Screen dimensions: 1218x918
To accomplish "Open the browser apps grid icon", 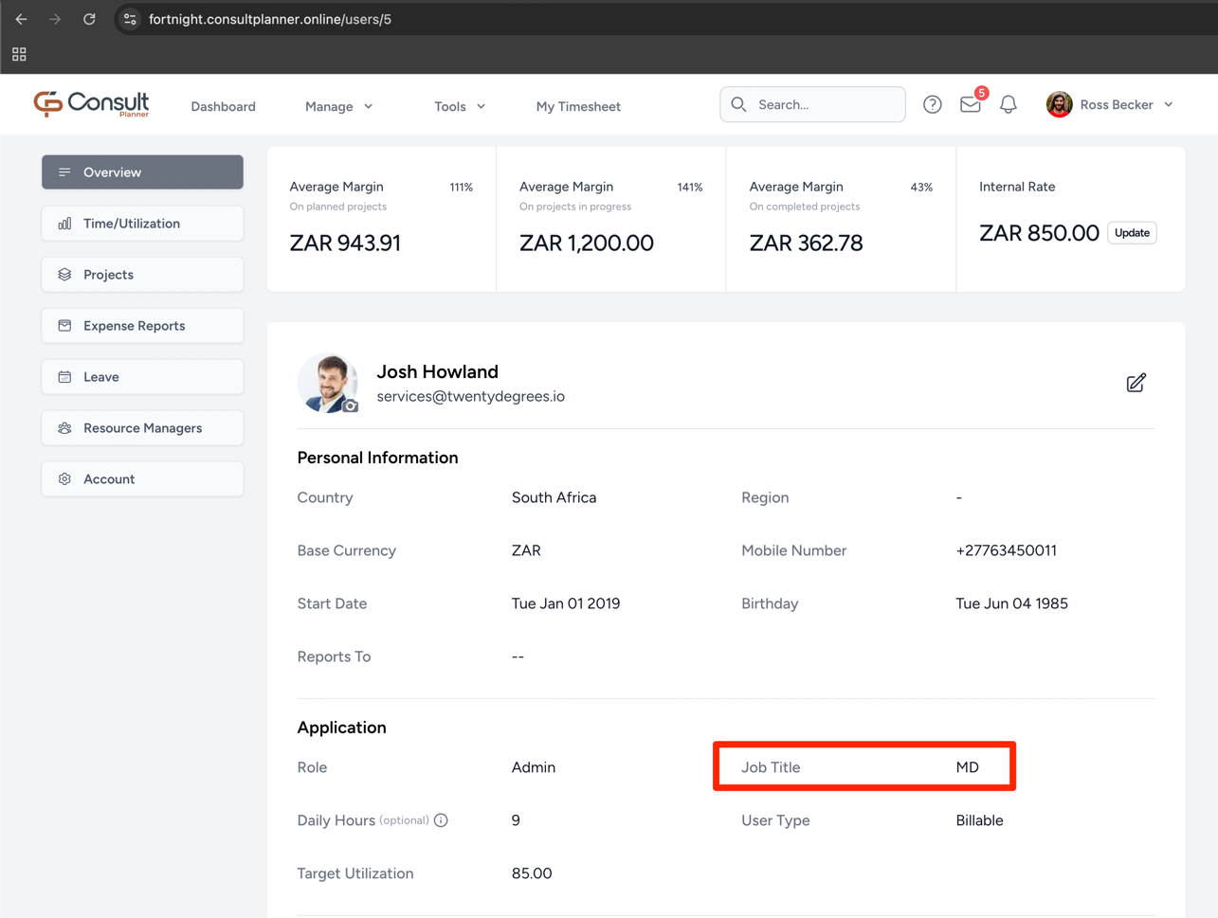I will click(x=19, y=55).
